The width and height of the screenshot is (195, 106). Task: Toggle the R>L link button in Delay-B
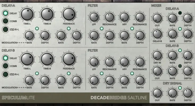point(5,74)
